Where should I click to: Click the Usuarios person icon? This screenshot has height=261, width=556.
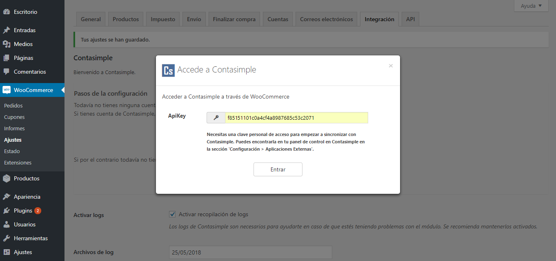(7, 224)
